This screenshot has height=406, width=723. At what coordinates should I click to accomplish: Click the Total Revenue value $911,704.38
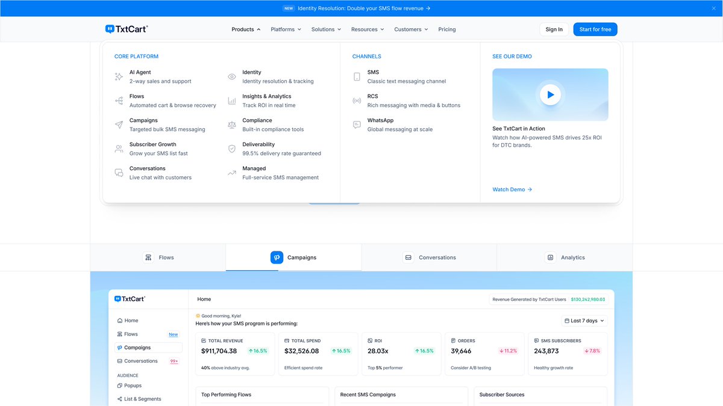pyautogui.click(x=219, y=351)
